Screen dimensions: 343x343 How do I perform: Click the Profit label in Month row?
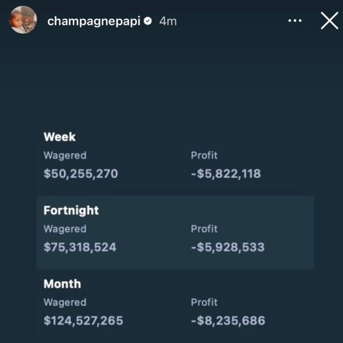[x=204, y=302]
